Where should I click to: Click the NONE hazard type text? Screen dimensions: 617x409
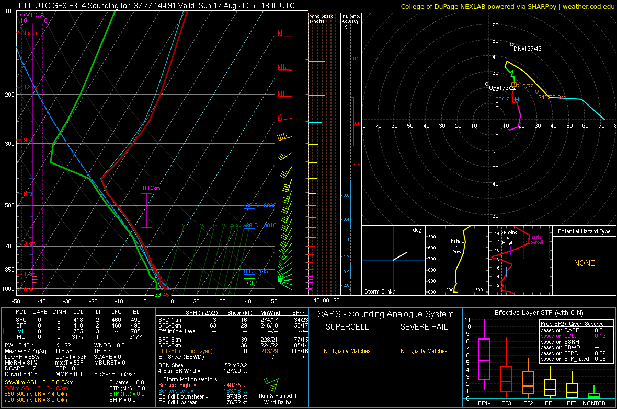584,263
